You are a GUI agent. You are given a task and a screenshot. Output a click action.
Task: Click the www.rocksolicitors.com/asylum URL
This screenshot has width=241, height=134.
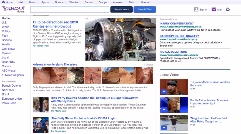point(179,55)
